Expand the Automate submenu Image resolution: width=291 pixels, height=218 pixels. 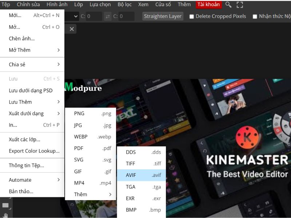click(x=32, y=180)
